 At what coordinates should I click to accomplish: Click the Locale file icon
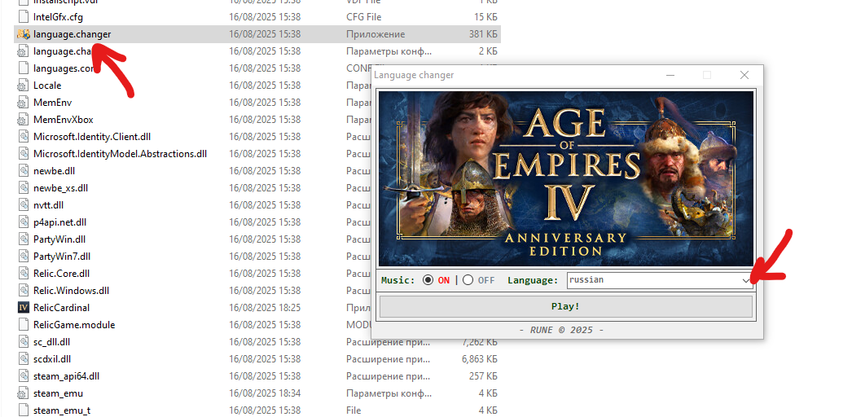pos(24,86)
